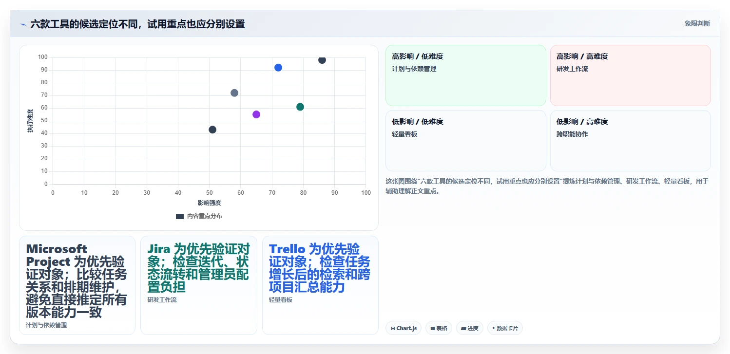Screen dimensions: 730x354
Task: Open the 高影响 / 高难度 quadrant card
Action: 631,75
